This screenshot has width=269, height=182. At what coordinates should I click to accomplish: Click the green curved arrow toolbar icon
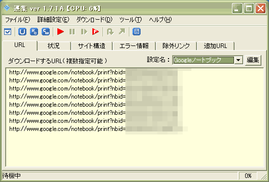110,32
